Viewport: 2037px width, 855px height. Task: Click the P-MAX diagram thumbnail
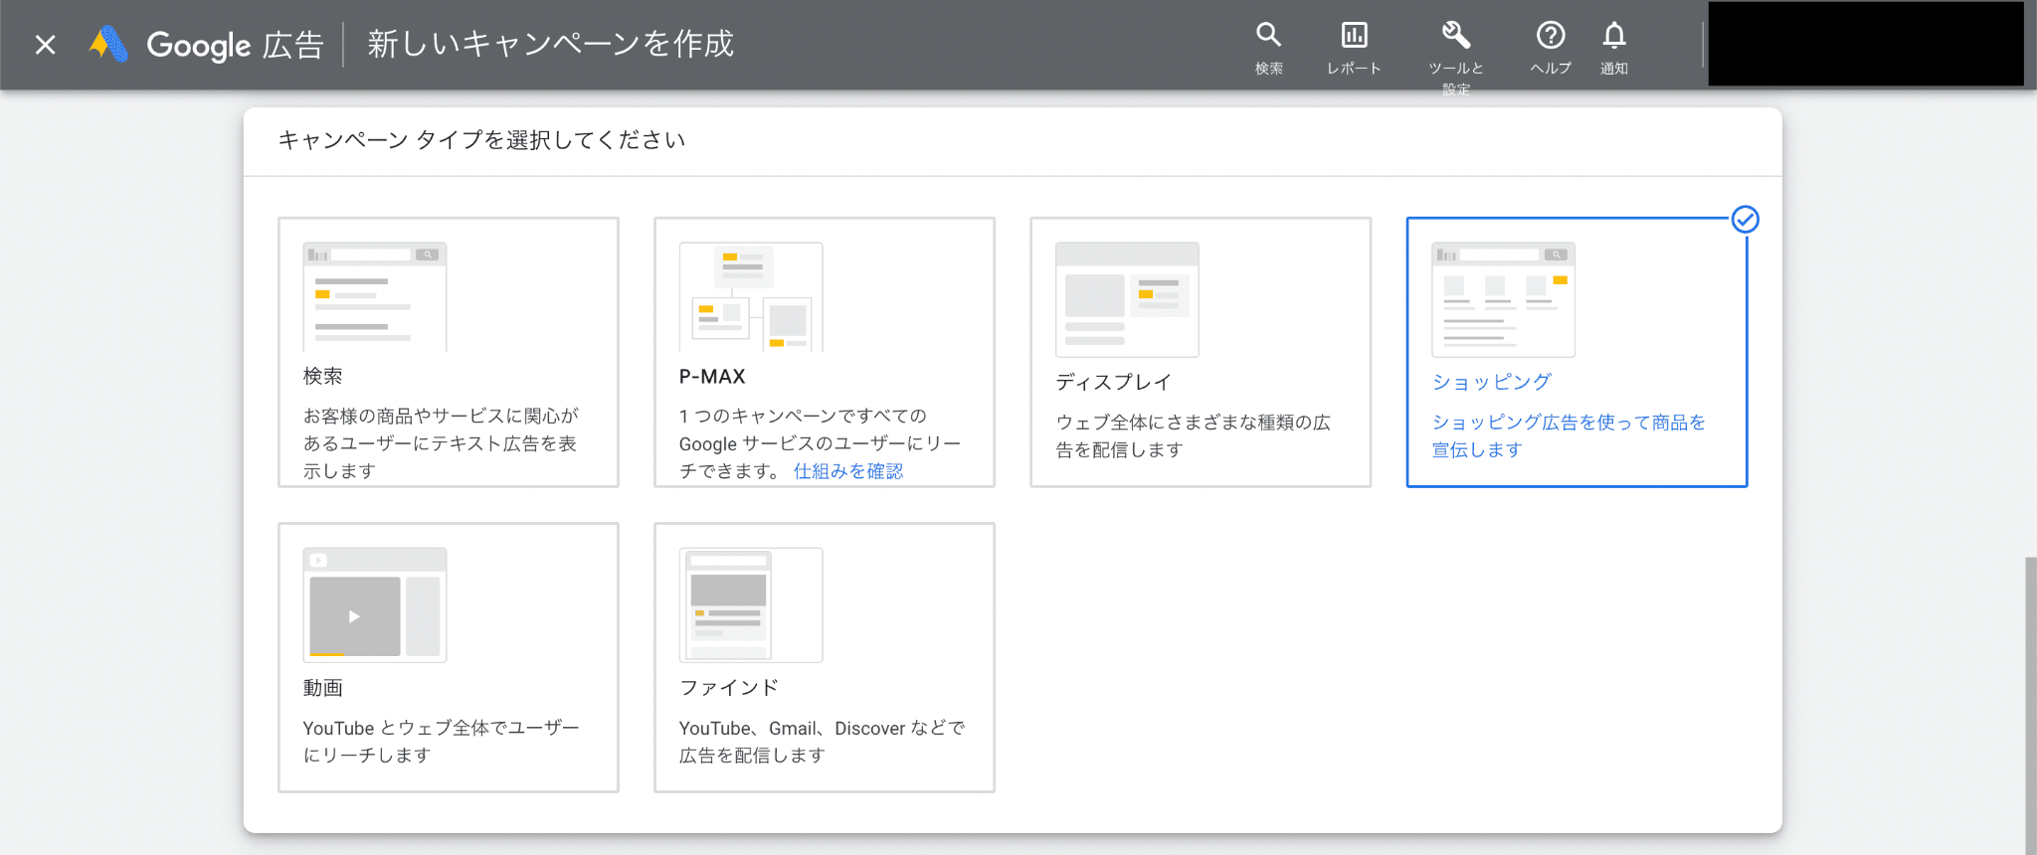pos(751,296)
